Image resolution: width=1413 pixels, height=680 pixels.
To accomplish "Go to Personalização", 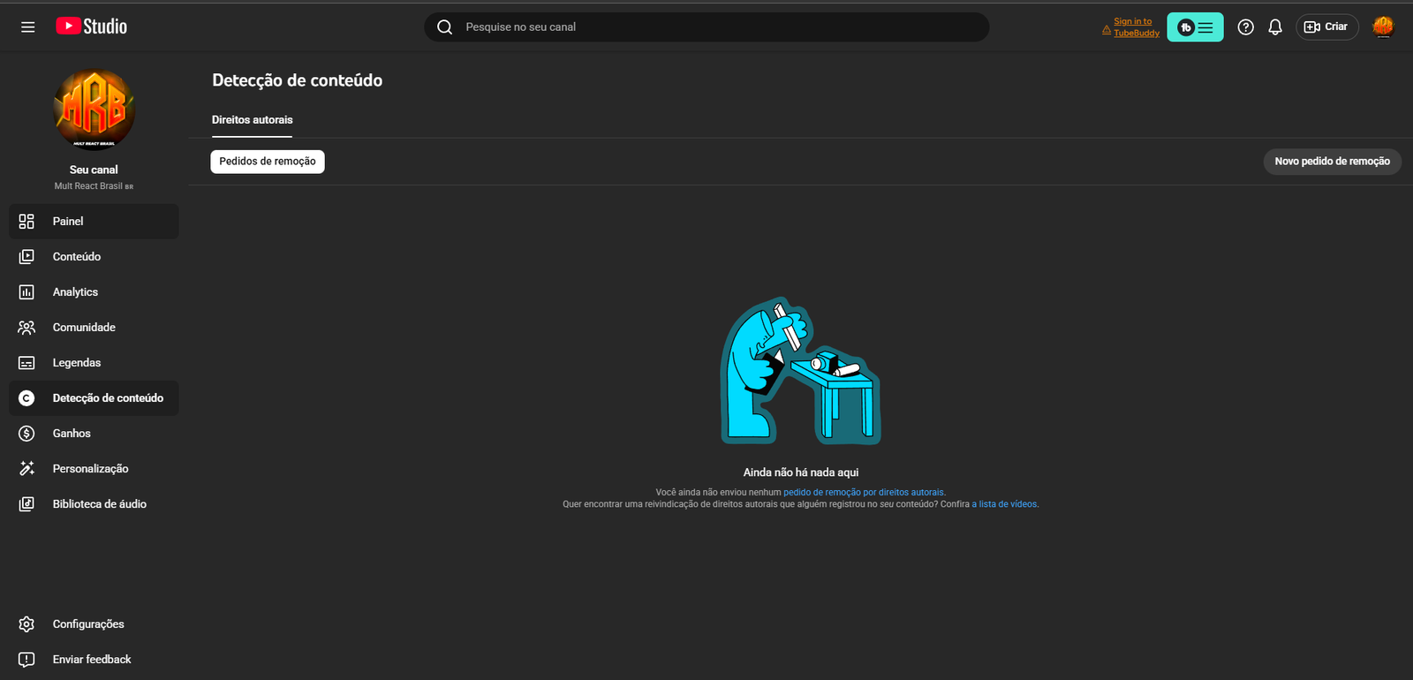I will pos(94,469).
